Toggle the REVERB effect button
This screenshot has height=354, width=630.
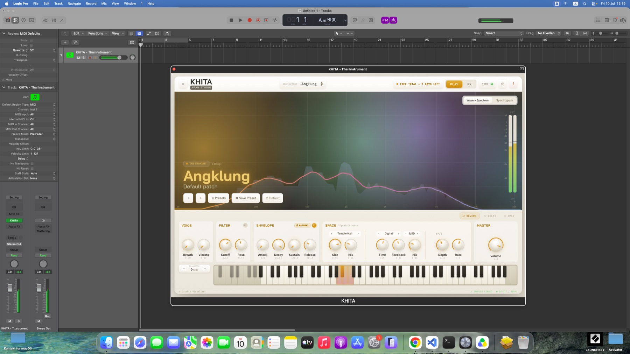(x=470, y=216)
